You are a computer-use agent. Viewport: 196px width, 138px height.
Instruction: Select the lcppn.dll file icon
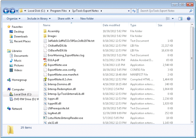pyautogui.click(x=45, y=99)
